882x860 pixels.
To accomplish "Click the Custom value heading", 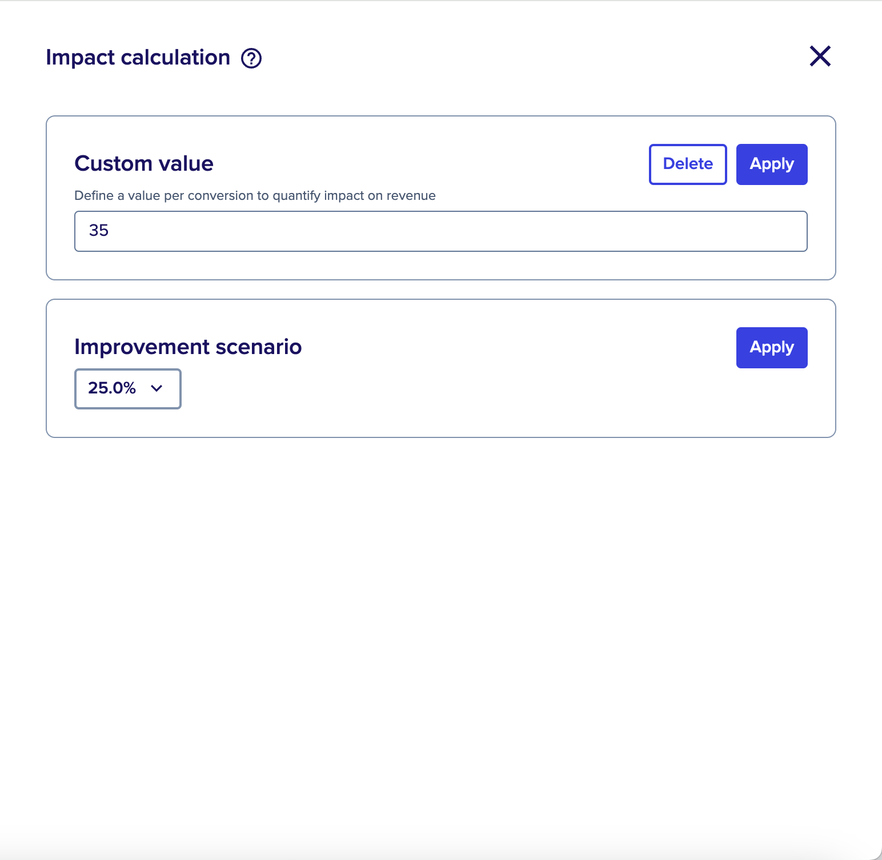I will point(144,164).
